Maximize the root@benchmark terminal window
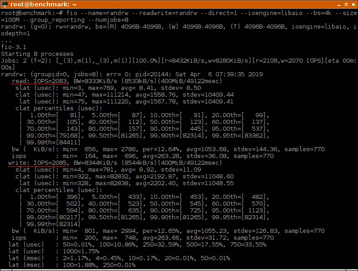The height and width of the screenshot is (271, 358). [x=346, y=5]
